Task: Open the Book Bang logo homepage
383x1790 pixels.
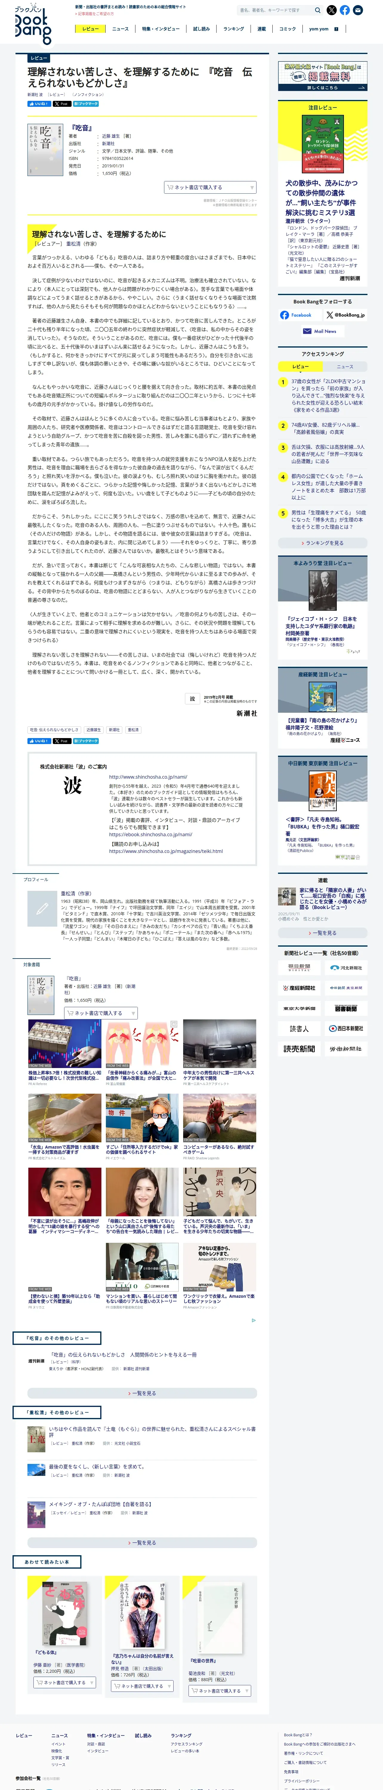Action: 33,24
